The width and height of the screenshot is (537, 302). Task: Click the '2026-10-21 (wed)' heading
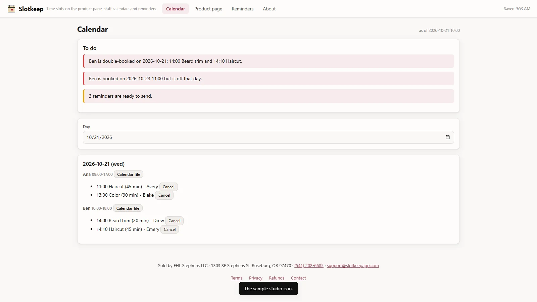click(104, 164)
